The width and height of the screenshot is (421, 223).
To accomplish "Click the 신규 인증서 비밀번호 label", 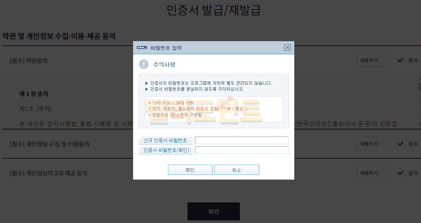I will coord(166,141).
